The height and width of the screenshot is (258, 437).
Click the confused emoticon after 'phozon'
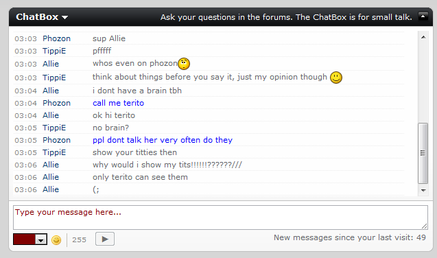tap(184, 64)
